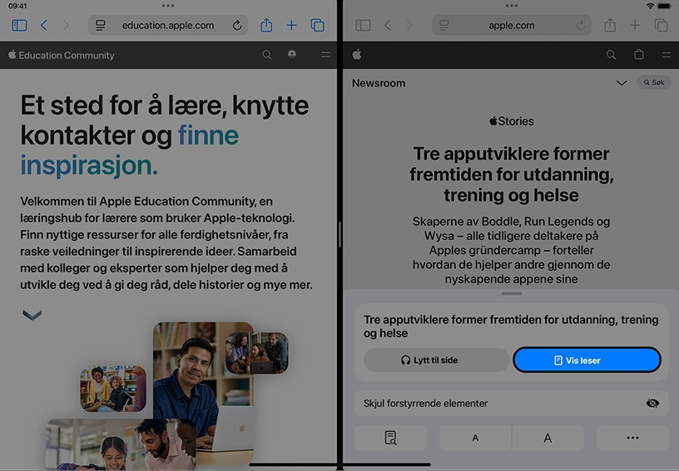The image size is (679, 471).
Task: Open the Education Community account profile
Action: coord(292,54)
